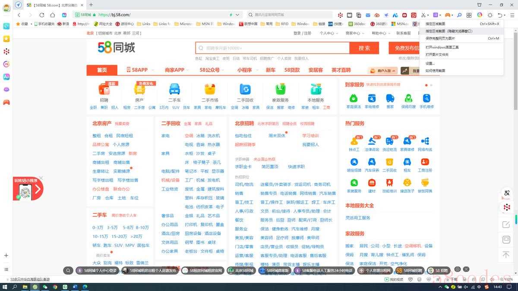Screen dimensions: 518x291
Task: Open the 网址大全 bookmark
Action: pyautogui.click(x=103, y=24)
